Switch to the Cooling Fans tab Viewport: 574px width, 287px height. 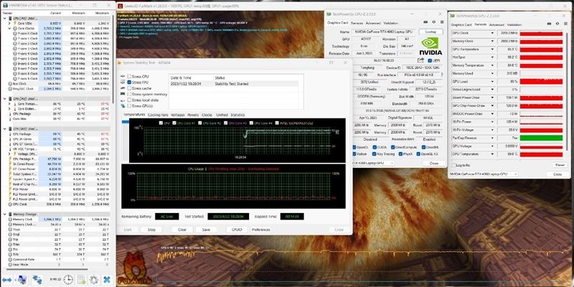158,115
